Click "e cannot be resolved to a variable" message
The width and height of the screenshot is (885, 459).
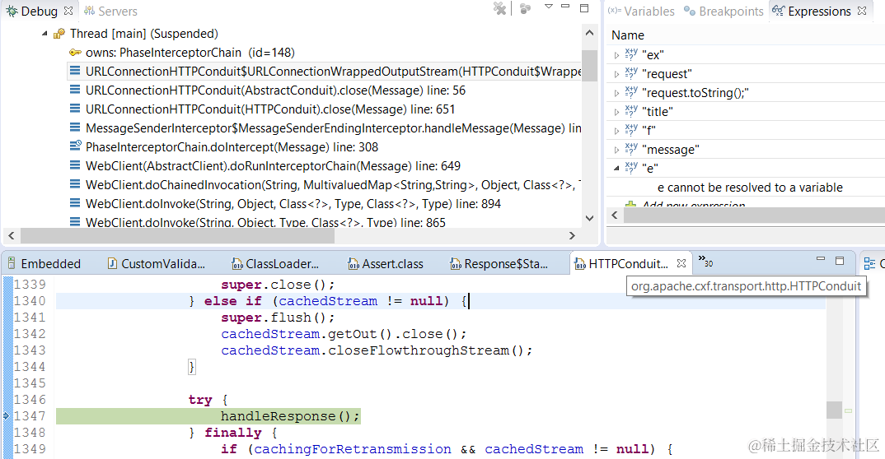tap(750, 188)
